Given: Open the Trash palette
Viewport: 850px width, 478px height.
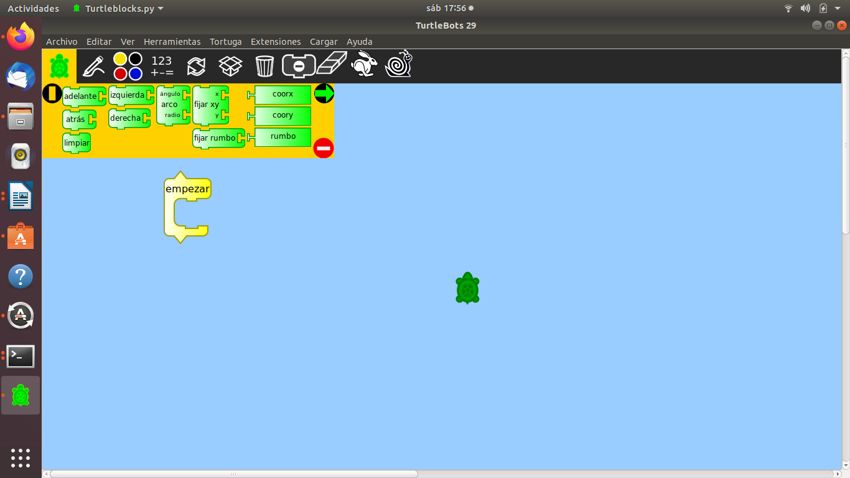Looking at the screenshot, I should pyautogui.click(x=264, y=65).
